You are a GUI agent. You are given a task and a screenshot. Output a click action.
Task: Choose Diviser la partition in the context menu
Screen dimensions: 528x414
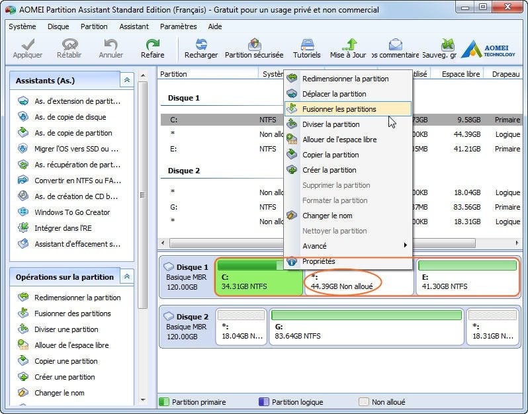(347, 124)
